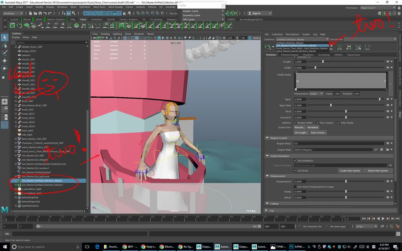Click the Tube Groom button
The height and width of the screenshot is (251, 402).
pyautogui.click(x=318, y=133)
